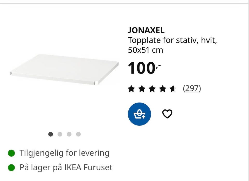This screenshot has width=249, height=181.
Task: Switch to the second carousel dot
Action: 60,134
